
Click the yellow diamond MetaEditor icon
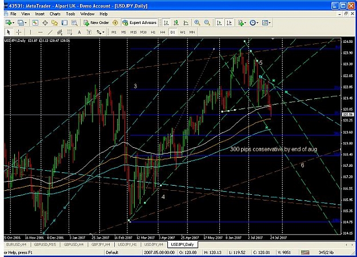tap(115, 22)
